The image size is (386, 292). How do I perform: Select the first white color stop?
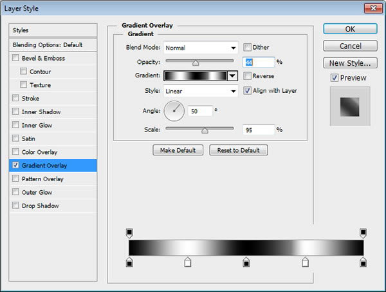(188, 262)
